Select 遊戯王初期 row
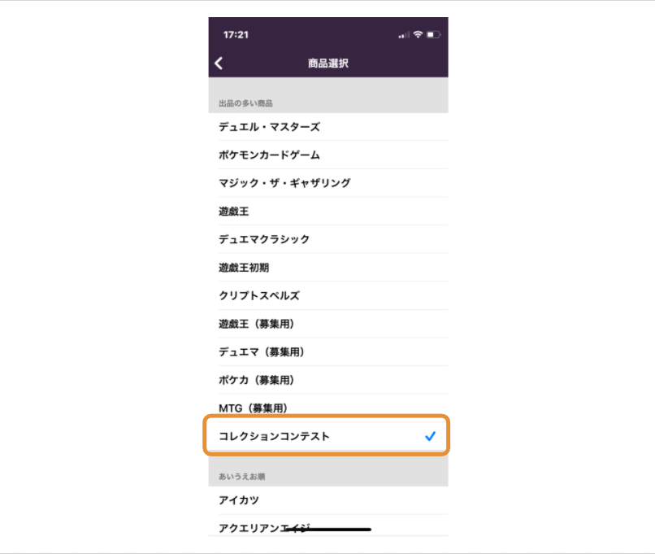 [328, 267]
